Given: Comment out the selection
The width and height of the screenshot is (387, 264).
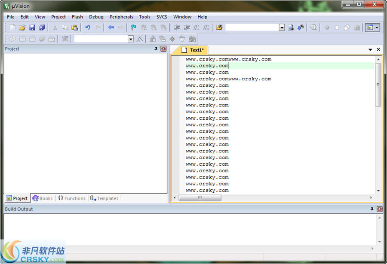Looking at the screenshot, I should tap(197, 27).
